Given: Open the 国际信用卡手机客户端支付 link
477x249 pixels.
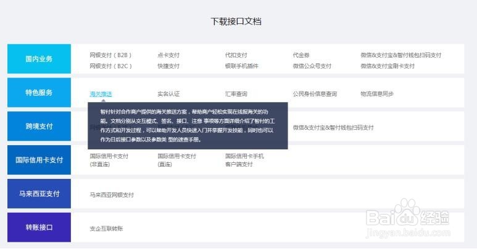Looking at the screenshot, I should [244, 160].
